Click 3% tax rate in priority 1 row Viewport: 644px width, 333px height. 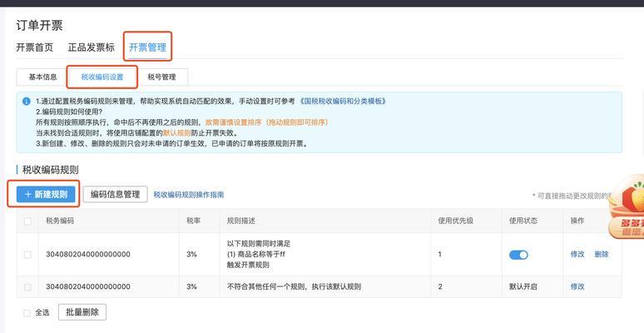coord(191,255)
